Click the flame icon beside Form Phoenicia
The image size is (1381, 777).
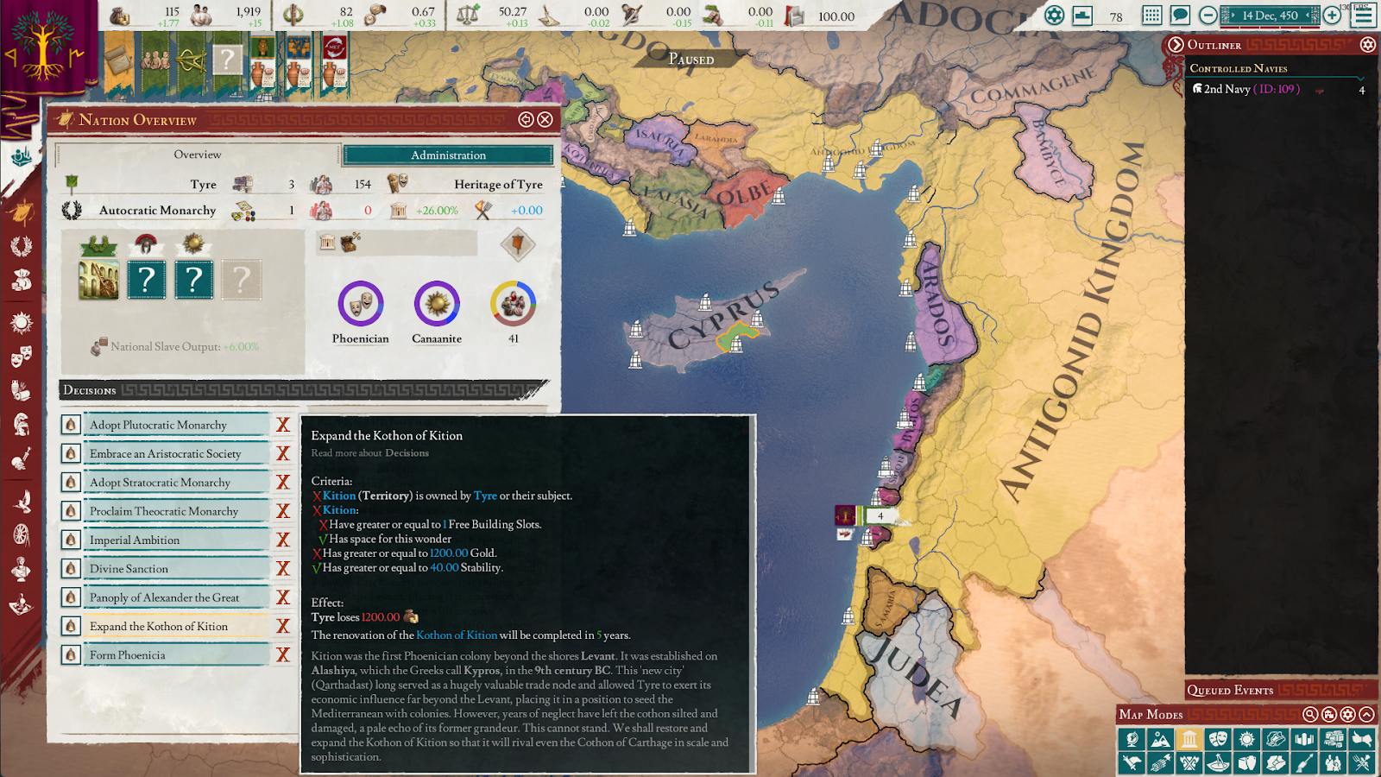(x=71, y=654)
